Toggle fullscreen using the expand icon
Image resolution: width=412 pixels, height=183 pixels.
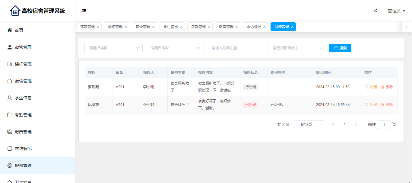click(x=375, y=11)
